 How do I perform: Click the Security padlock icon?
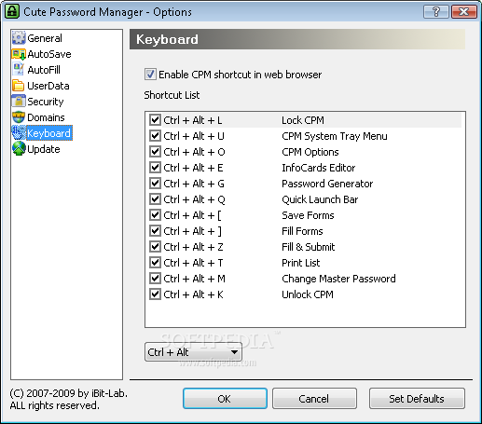[19, 102]
